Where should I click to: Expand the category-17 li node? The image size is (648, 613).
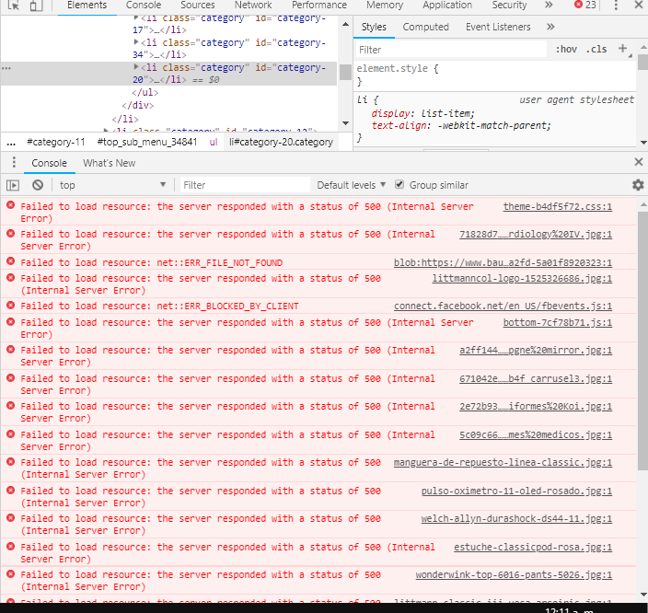(x=136, y=17)
